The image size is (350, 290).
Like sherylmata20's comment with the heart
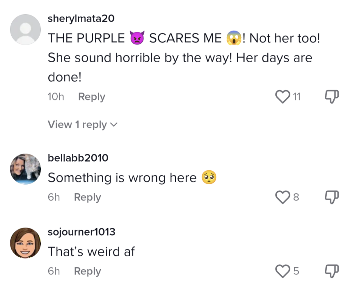283,97
